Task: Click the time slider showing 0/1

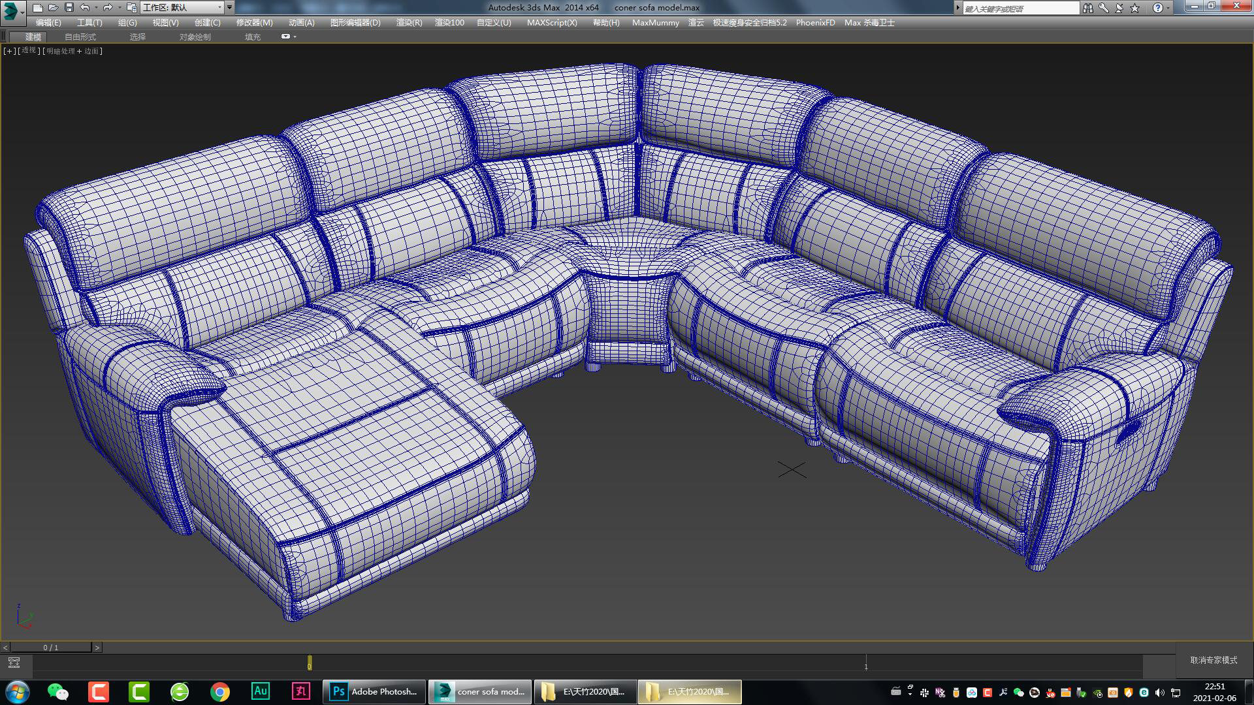Action: click(52, 648)
